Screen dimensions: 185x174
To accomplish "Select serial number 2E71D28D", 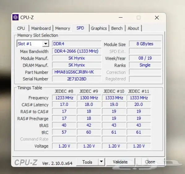I will (x=77, y=79).
